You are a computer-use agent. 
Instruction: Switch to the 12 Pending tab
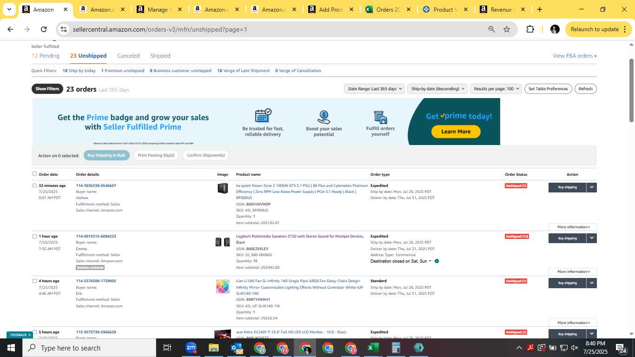[46, 56]
